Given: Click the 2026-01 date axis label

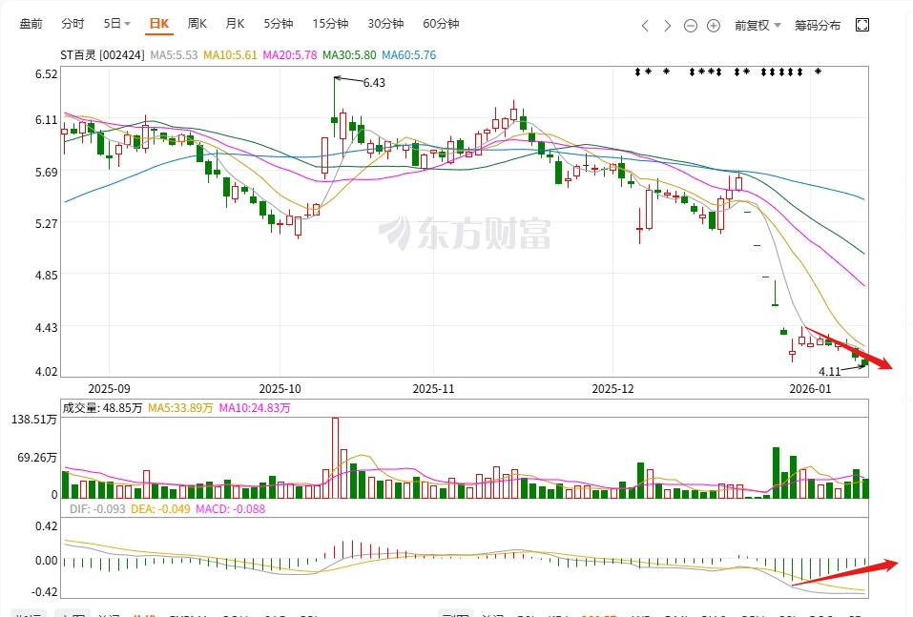Looking at the screenshot, I should 811,389.
